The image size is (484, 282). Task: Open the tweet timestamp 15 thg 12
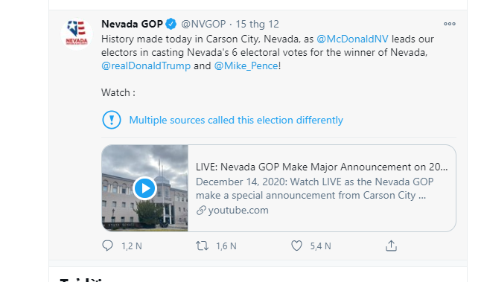click(x=257, y=24)
